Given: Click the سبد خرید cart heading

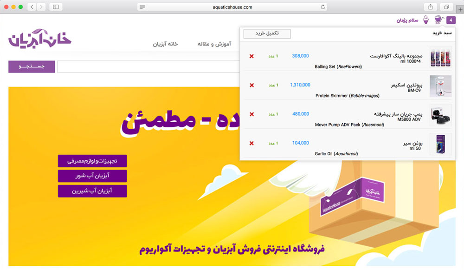Looking at the screenshot, I should tap(442, 33).
